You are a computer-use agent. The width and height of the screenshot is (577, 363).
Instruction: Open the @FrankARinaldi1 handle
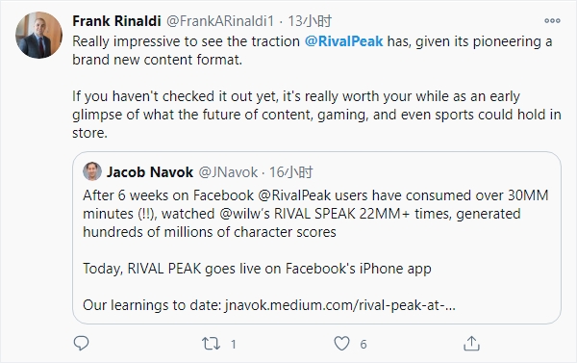coord(220,21)
